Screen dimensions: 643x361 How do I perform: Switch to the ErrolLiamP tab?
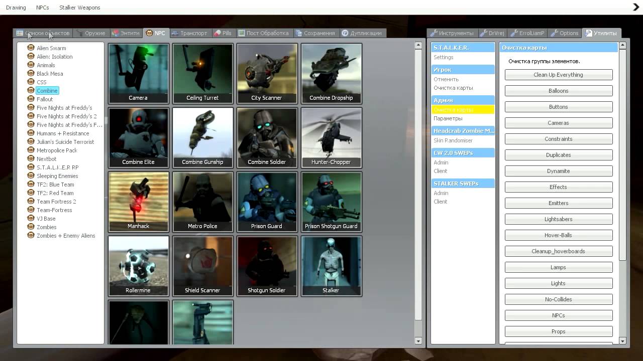coord(527,33)
